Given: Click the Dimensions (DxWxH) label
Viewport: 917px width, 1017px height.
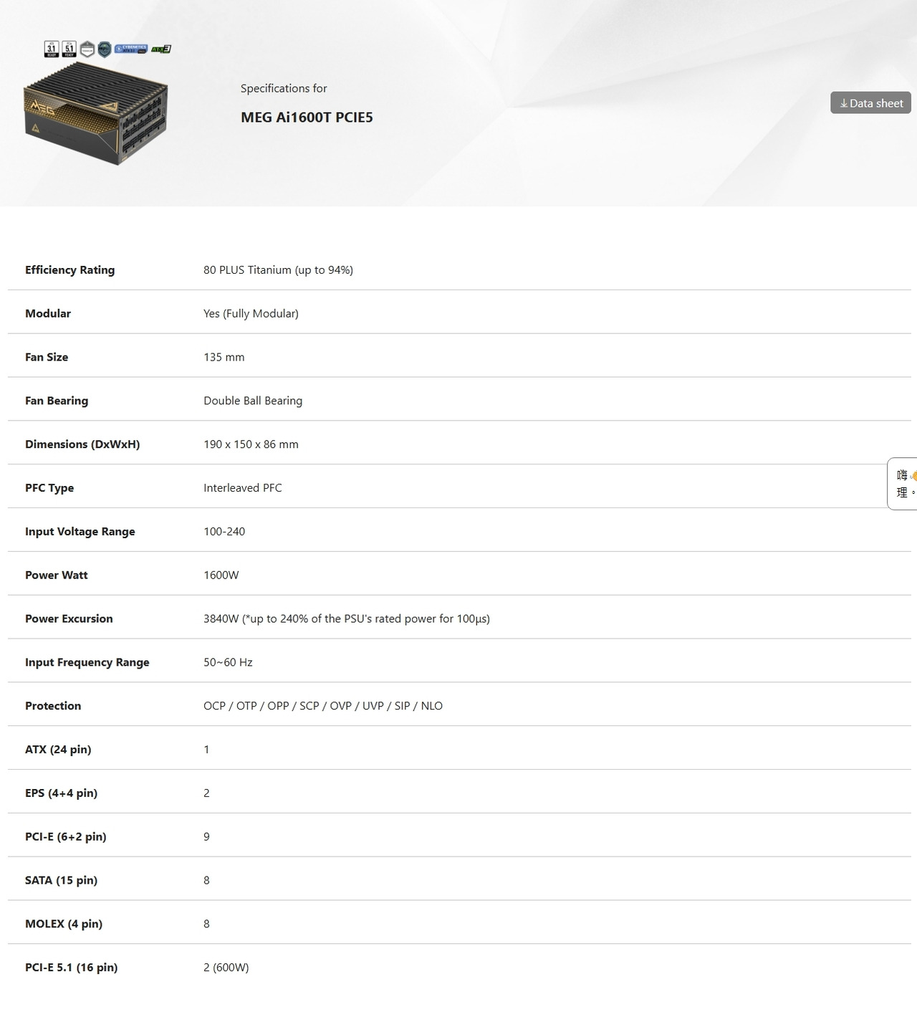Looking at the screenshot, I should click(x=82, y=444).
